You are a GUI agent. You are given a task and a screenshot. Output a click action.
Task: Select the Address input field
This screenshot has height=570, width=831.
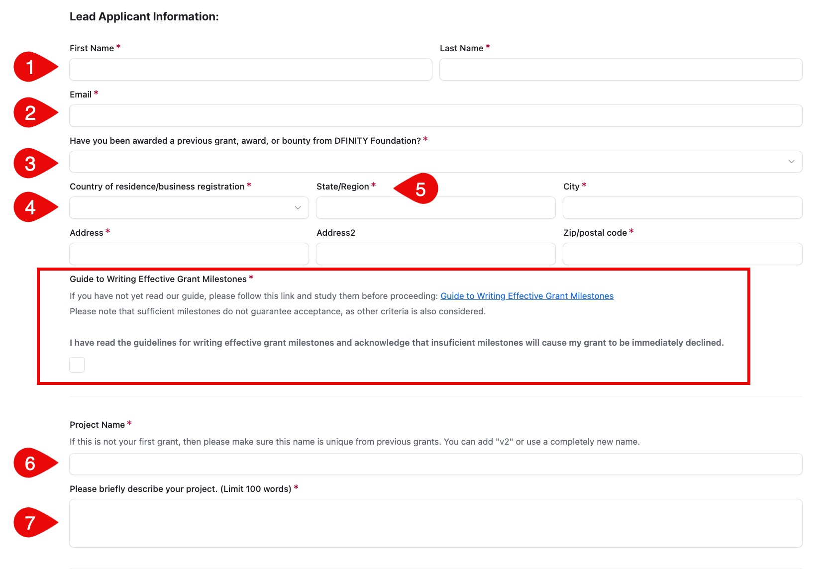click(189, 254)
